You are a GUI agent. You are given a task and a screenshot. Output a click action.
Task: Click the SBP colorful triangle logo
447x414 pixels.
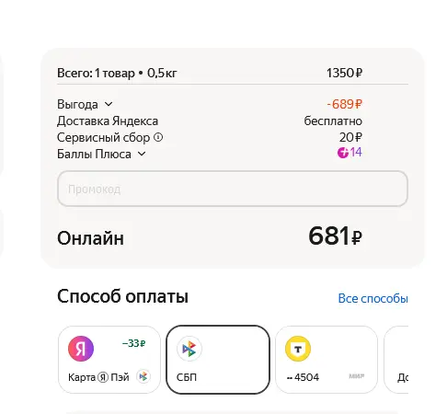click(189, 349)
